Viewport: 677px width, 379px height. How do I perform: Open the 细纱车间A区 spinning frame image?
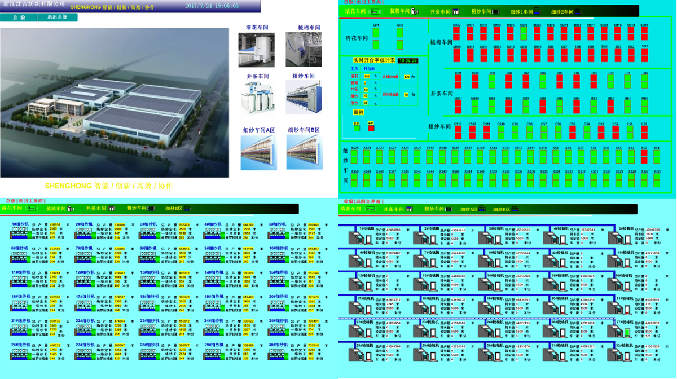258,152
